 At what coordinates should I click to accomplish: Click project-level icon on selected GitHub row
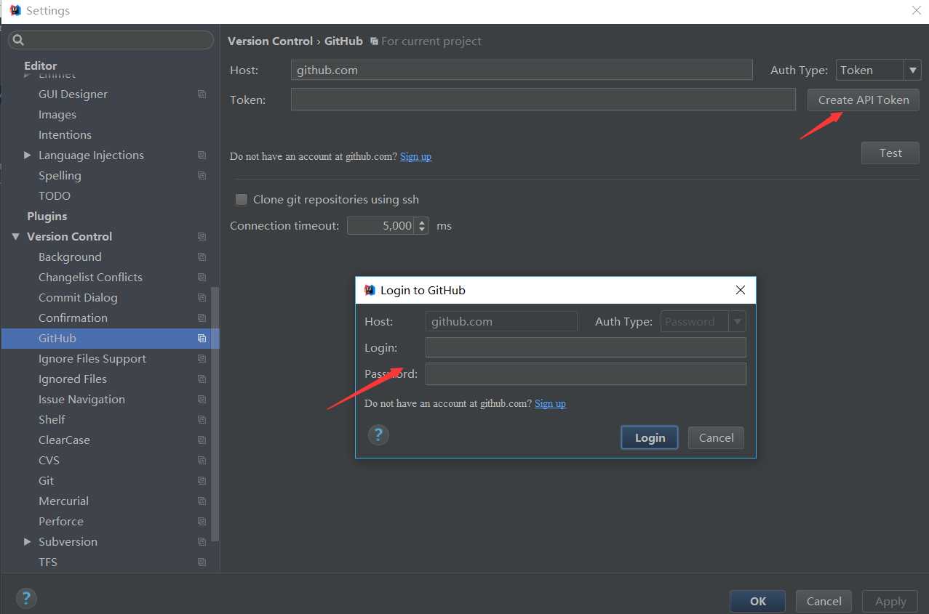(x=202, y=339)
